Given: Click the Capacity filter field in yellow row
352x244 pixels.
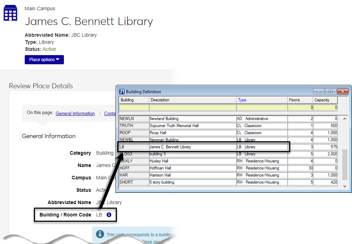Looking at the screenshot, I should click(x=325, y=107).
